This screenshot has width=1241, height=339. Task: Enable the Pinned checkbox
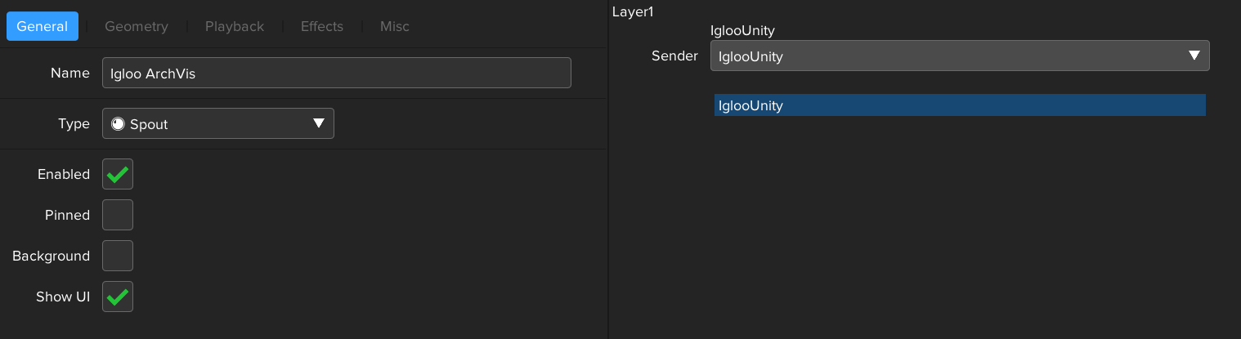pyautogui.click(x=118, y=215)
